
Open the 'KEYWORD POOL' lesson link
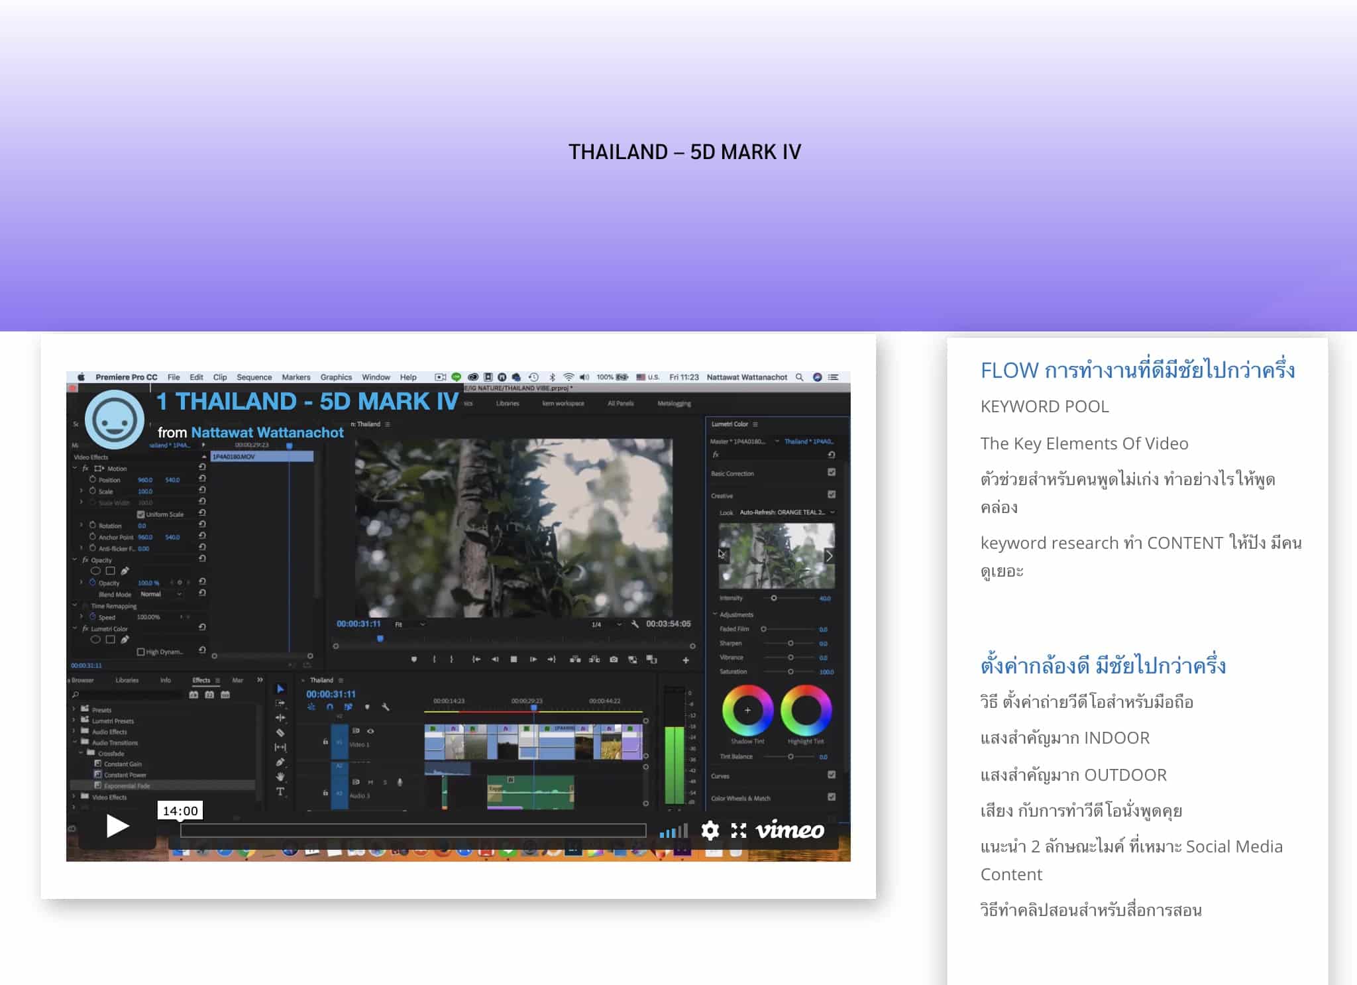(x=1044, y=406)
